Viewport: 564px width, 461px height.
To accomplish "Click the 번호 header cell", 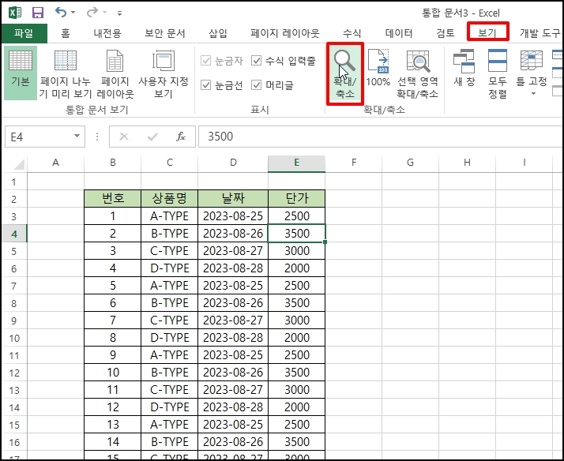I will 113,198.
